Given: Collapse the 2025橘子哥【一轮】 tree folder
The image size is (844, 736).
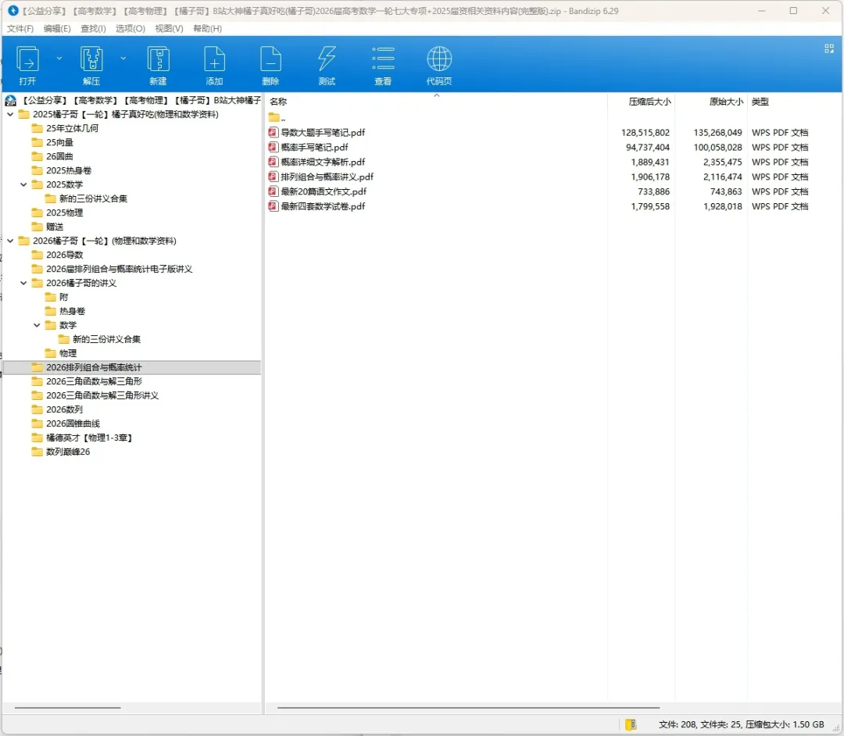Looking at the screenshot, I should coord(10,114).
